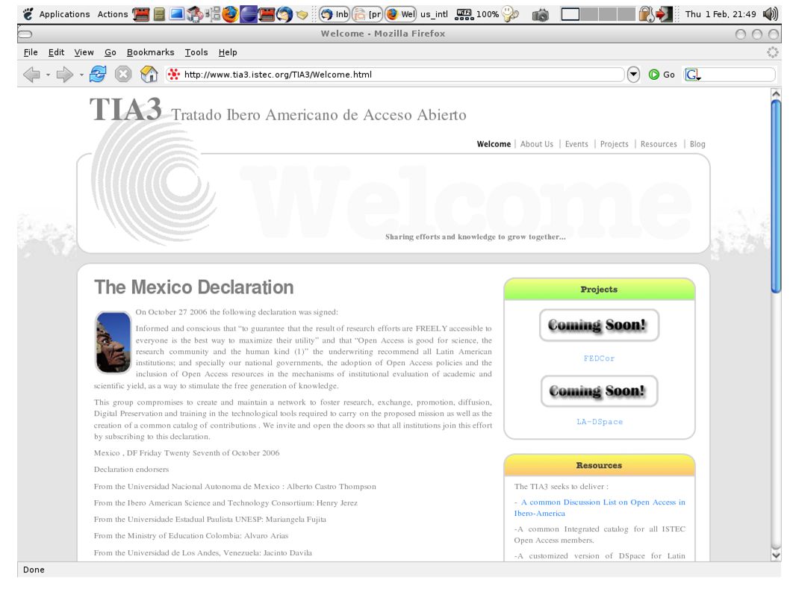The height and width of the screenshot is (592, 790).
Task: Click Coming Soon image above FEDCor
Action: tap(599, 325)
